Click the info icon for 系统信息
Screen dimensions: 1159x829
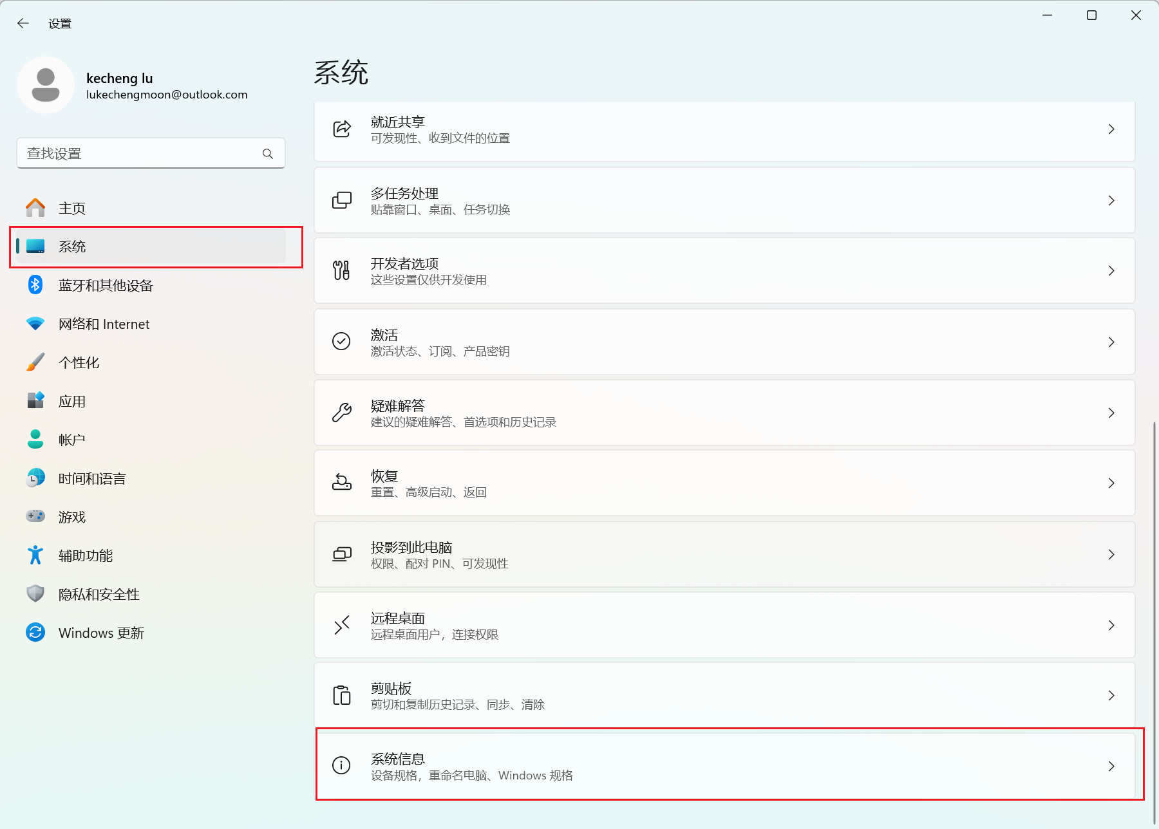pyautogui.click(x=341, y=765)
